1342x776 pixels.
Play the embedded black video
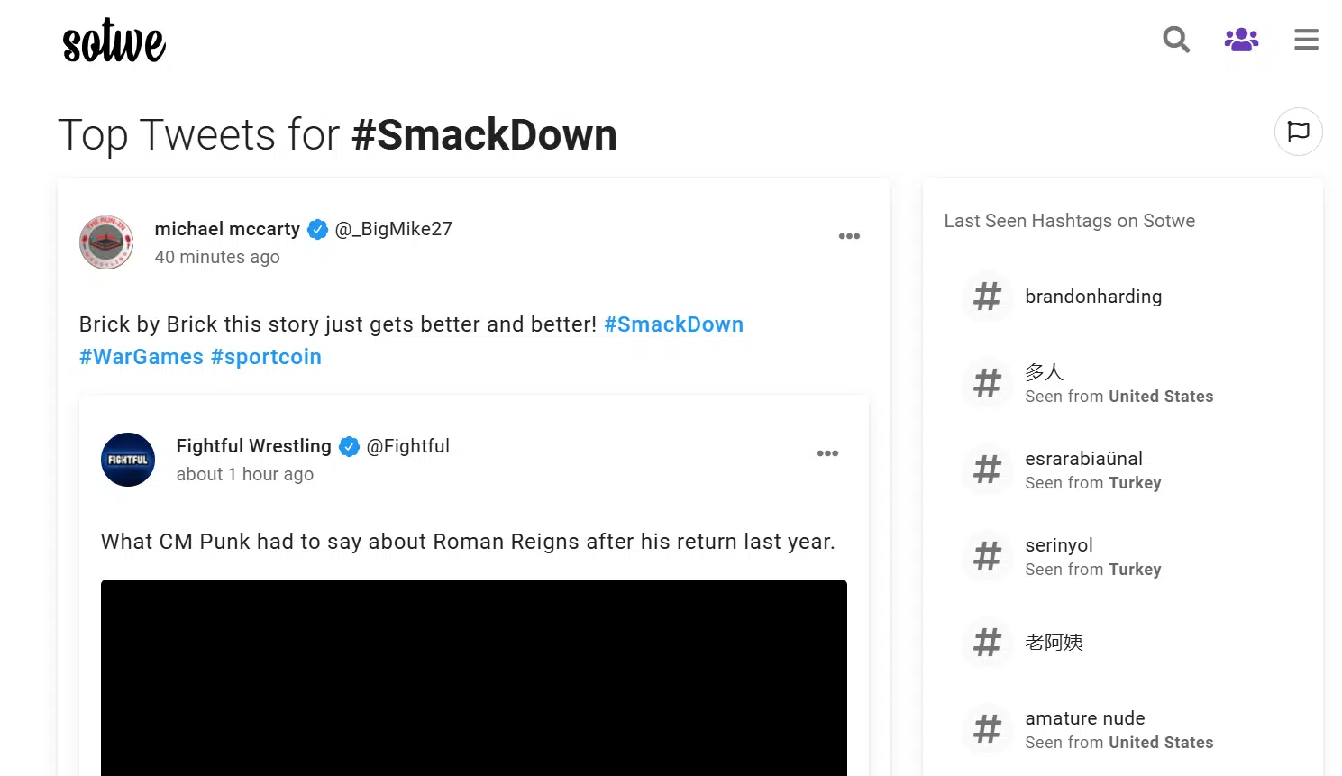click(474, 678)
